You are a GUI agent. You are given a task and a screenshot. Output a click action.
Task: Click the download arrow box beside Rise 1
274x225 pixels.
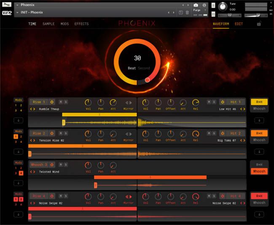pyautogui.click(x=19, y=121)
